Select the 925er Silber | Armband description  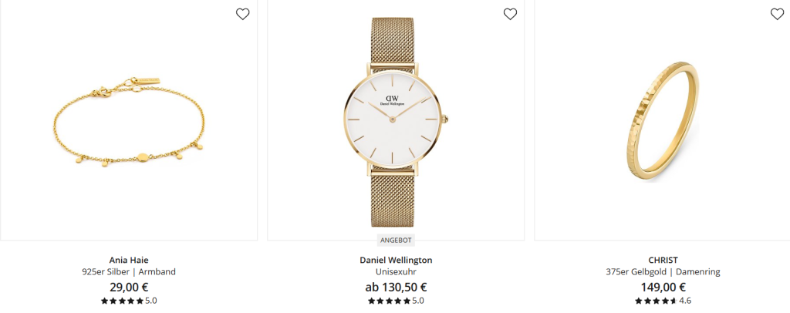[x=129, y=271]
